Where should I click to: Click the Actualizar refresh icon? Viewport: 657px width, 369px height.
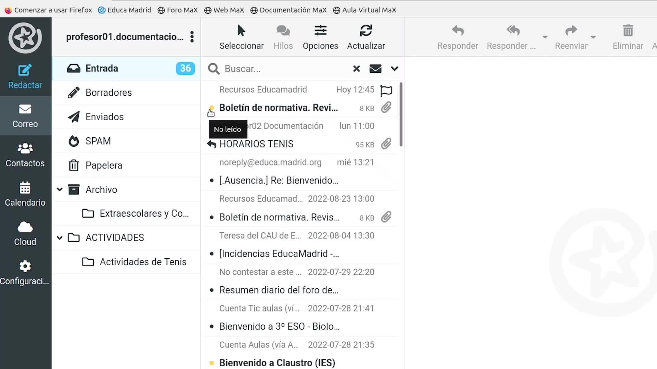click(366, 31)
